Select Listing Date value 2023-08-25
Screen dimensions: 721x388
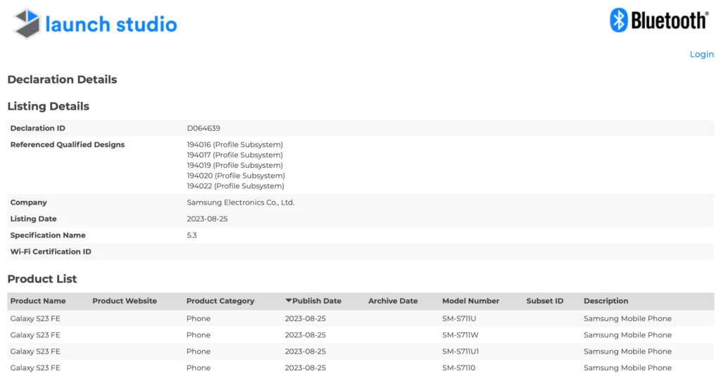pyautogui.click(x=208, y=219)
